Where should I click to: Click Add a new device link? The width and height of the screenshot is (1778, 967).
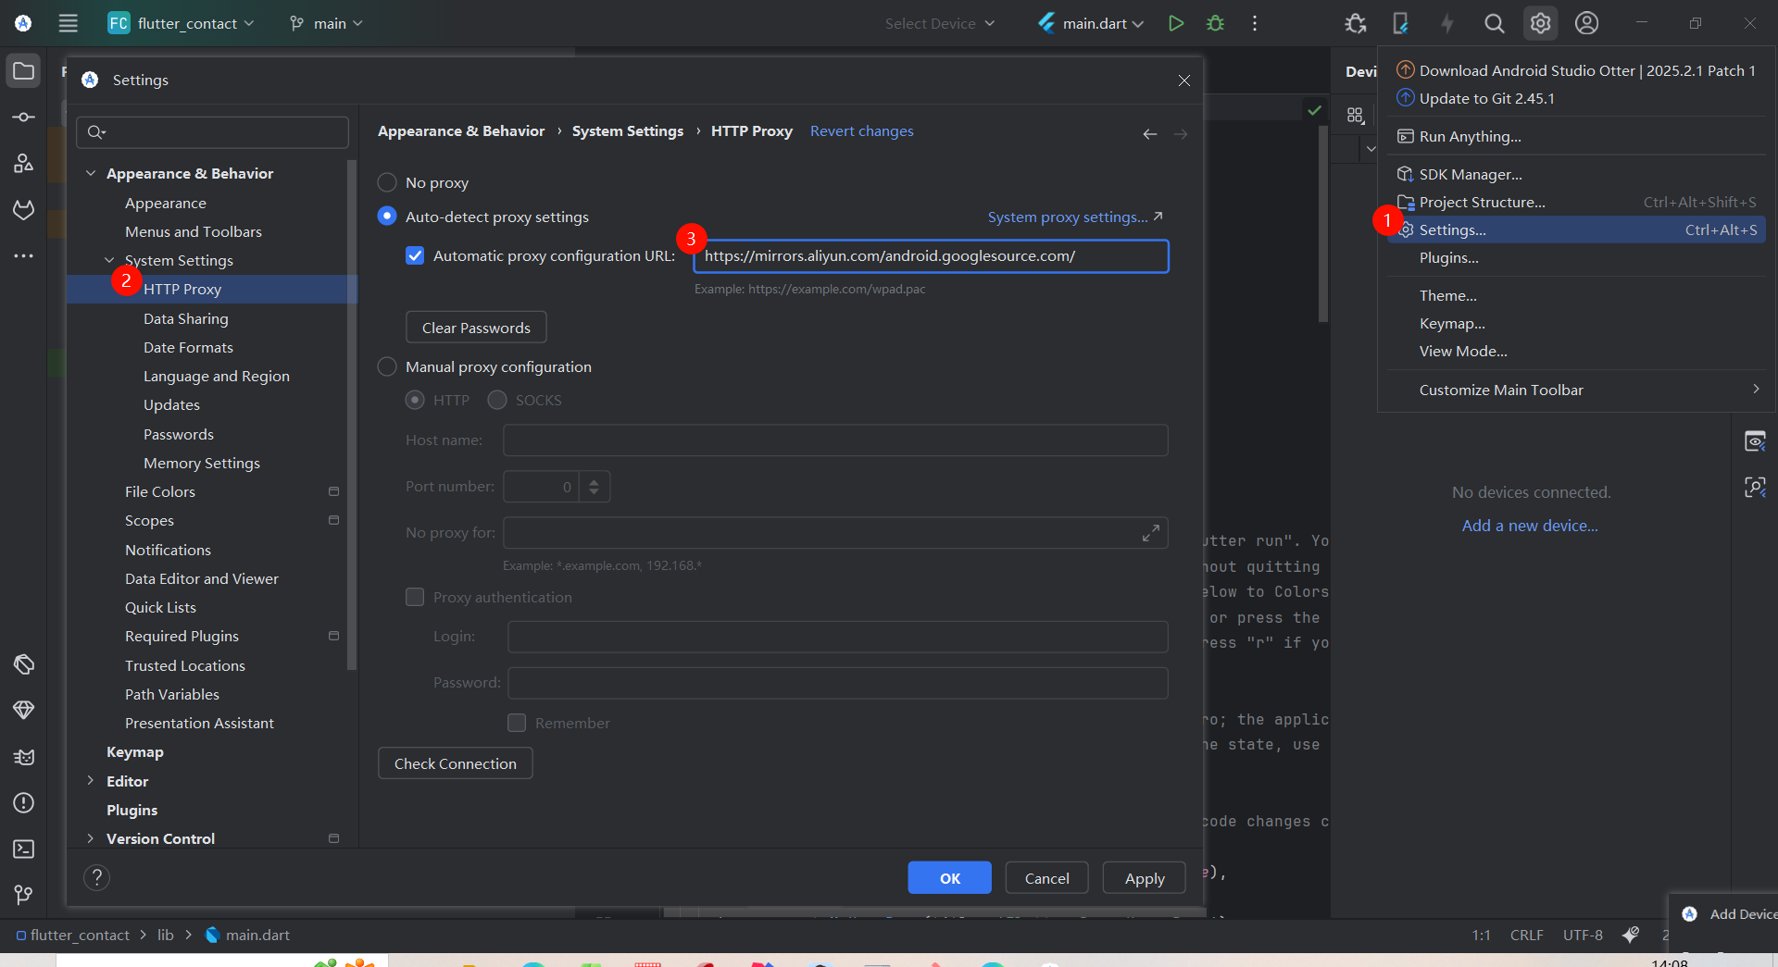coord(1530,526)
